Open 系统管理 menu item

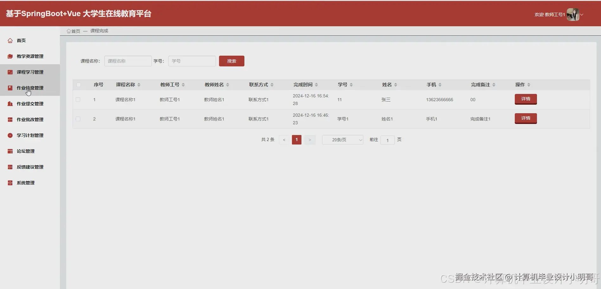pos(30,183)
